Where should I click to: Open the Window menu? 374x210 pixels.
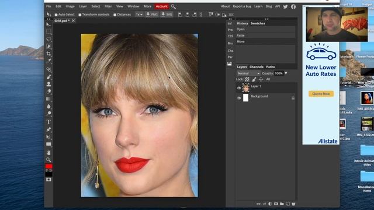point(133,6)
